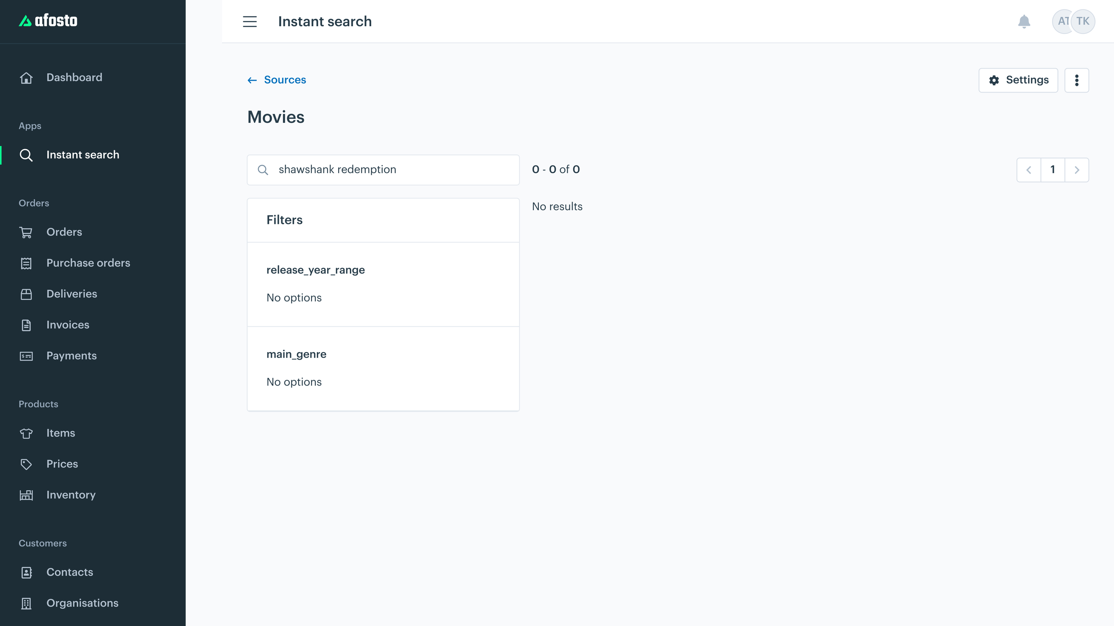Go to the previous results page
This screenshot has height=626, width=1114.
coord(1029,170)
